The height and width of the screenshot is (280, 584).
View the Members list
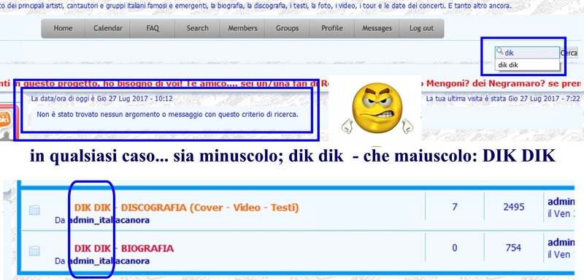pos(242,29)
